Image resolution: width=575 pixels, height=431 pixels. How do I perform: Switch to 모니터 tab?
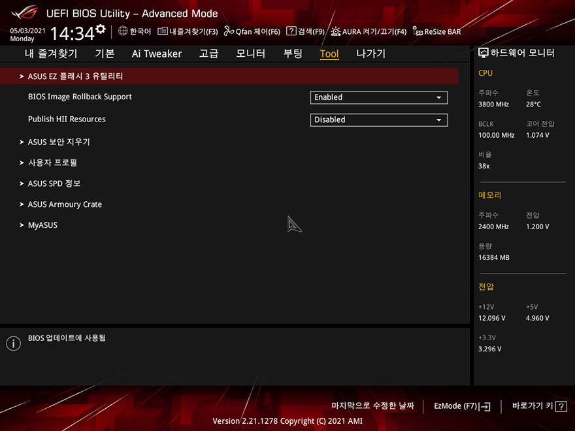pyautogui.click(x=250, y=54)
